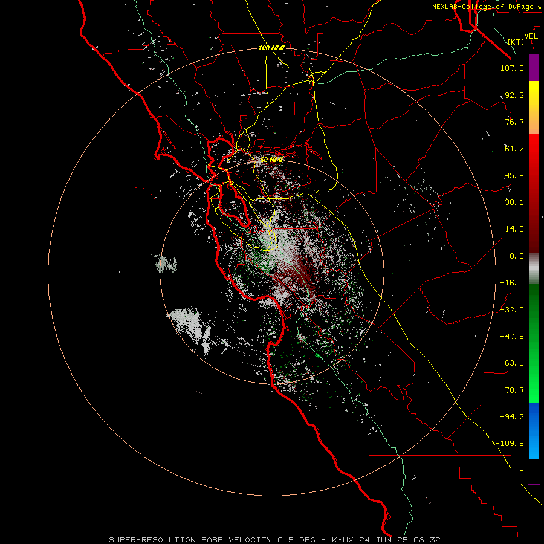544x544 pixels.
Task: Click the 50 NMI range ring label
Action: click(x=271, y=160)
